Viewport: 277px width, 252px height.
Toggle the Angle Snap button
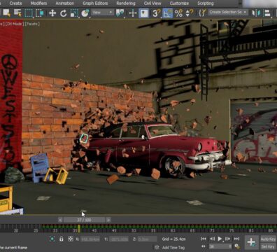(x=167, y=13)
